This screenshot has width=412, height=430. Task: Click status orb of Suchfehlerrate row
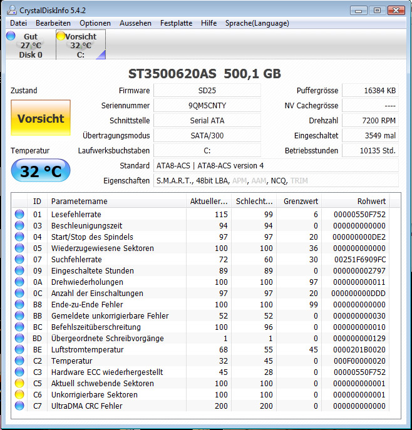[x=19, y=259]
